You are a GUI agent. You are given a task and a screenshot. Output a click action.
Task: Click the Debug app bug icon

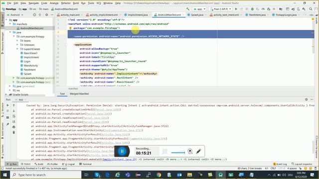252,9
